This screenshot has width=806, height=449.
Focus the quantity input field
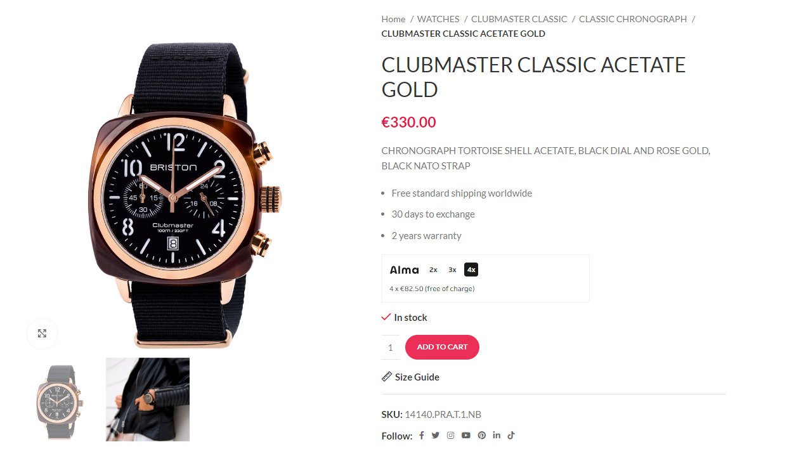click(391, 348)
